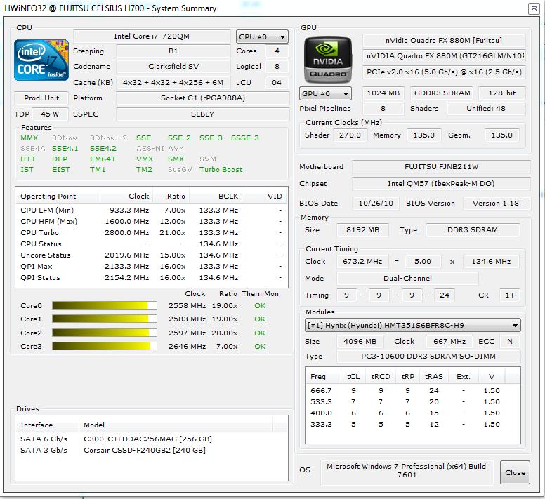Click the Model column header in Drives
545x499 pixels.
[176, 425]
